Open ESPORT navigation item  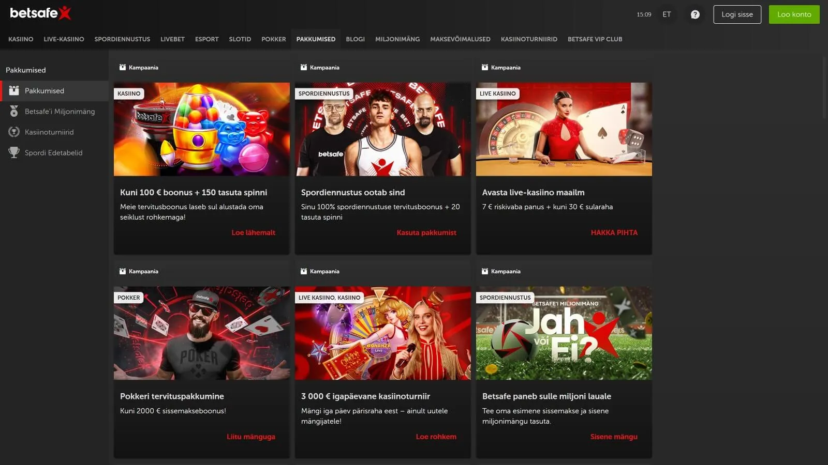(x=206, y=39)
